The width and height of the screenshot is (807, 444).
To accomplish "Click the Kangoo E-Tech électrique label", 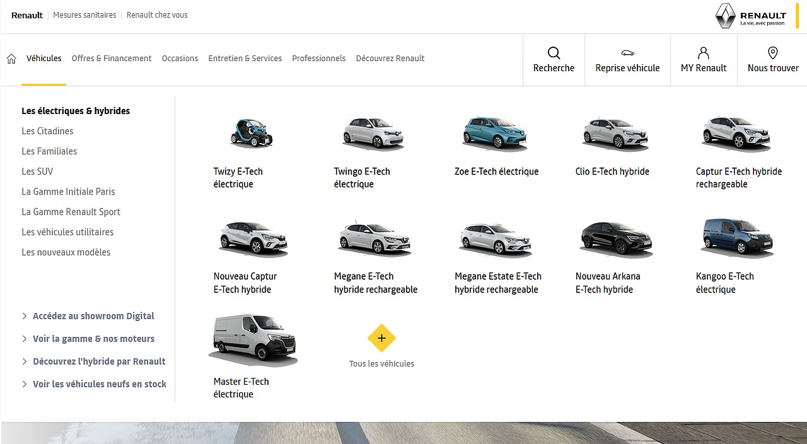I will [725, 283].
